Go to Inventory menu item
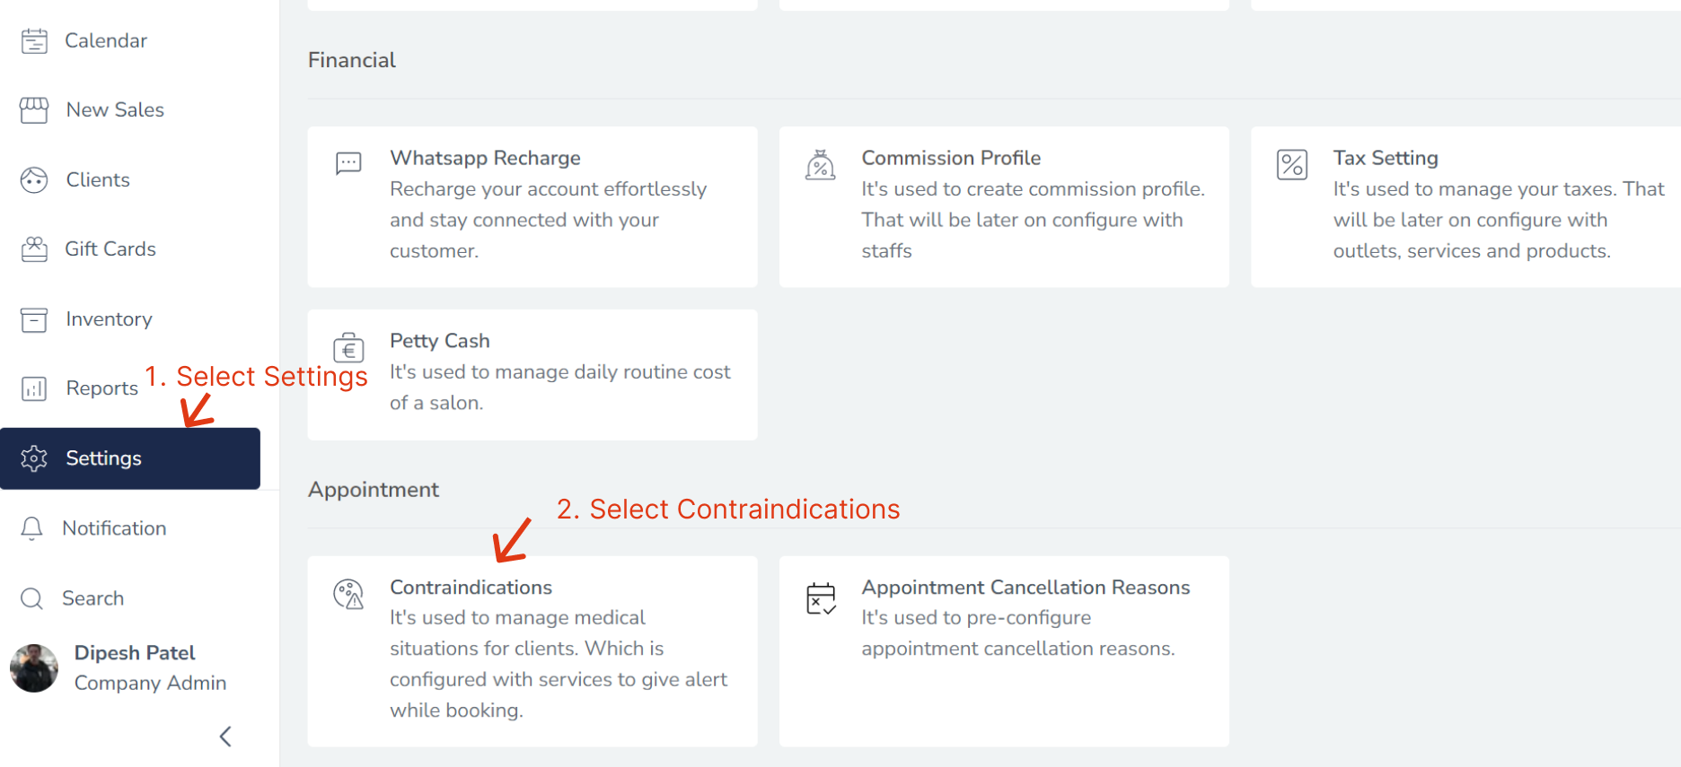This screenshot has width=1681, height=767. (x=109, y=319)
